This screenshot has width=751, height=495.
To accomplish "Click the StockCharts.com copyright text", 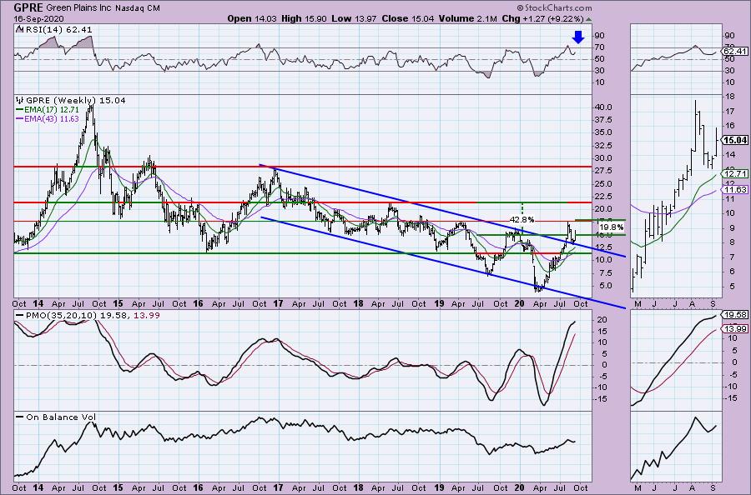I will 554,8.
